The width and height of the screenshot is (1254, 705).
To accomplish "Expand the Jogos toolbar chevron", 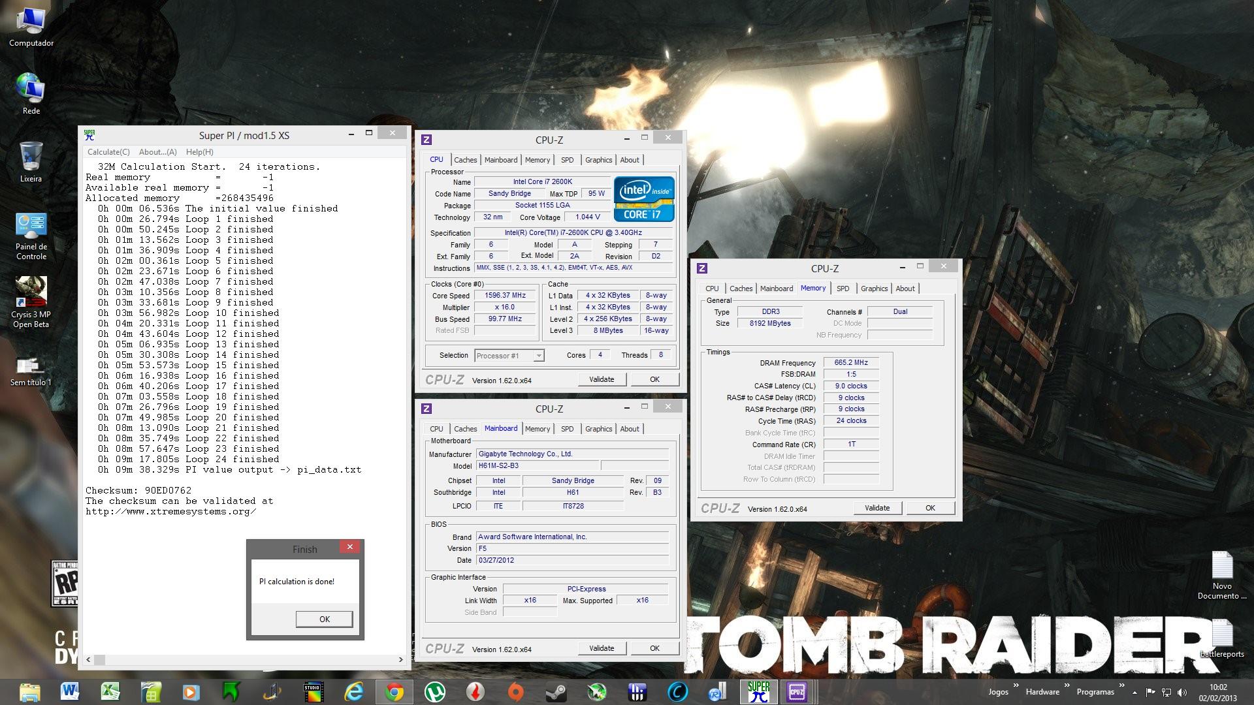I will pyautogui.click(x=1016, y=685).
